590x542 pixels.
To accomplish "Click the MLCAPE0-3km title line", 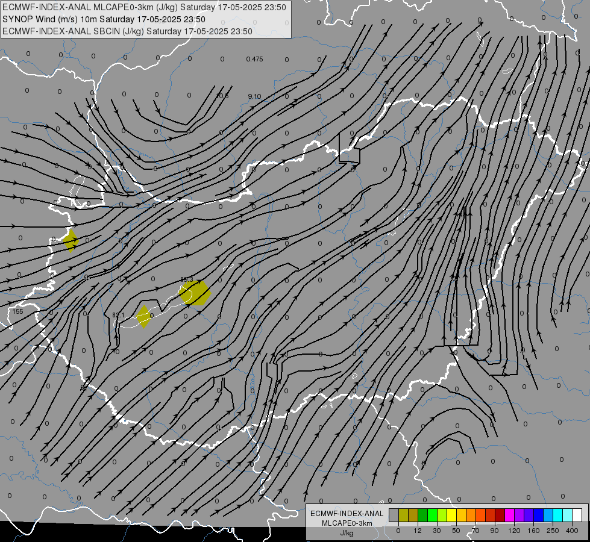I will [144, 7].
